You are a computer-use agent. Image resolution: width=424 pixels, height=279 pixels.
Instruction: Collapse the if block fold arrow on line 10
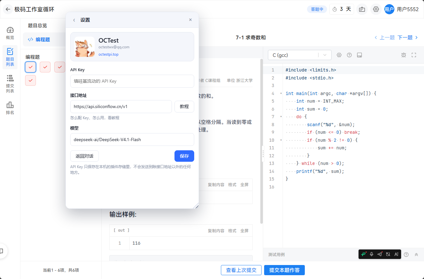281,140
